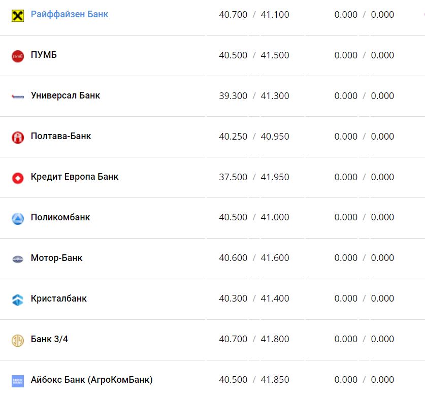Image resolution: width=425 pixels, height=397 pixels.
Task: Click the Айбокс Банк logo icon
Action: (18, 381)
